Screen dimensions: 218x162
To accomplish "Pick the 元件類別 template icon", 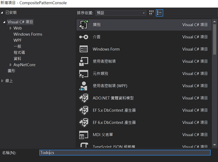I will coord(84,74).
